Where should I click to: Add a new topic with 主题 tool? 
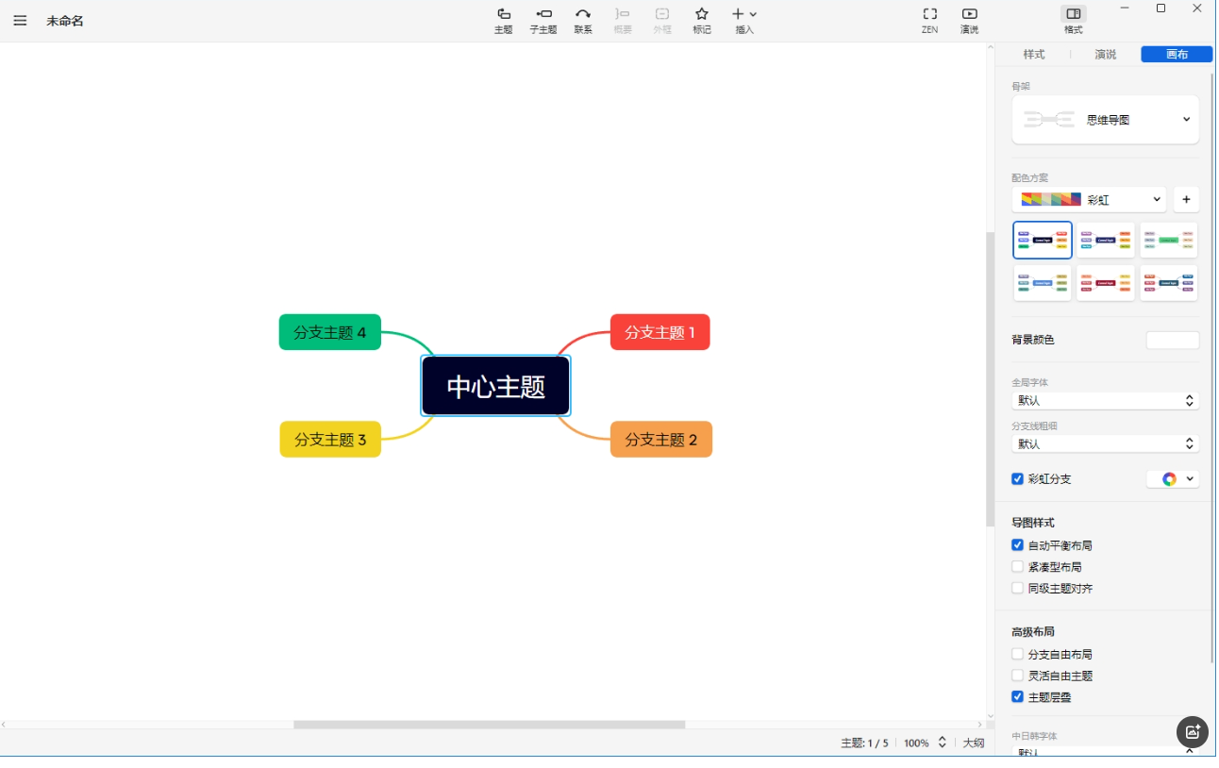pyautogui.click(x=504, y=21)
